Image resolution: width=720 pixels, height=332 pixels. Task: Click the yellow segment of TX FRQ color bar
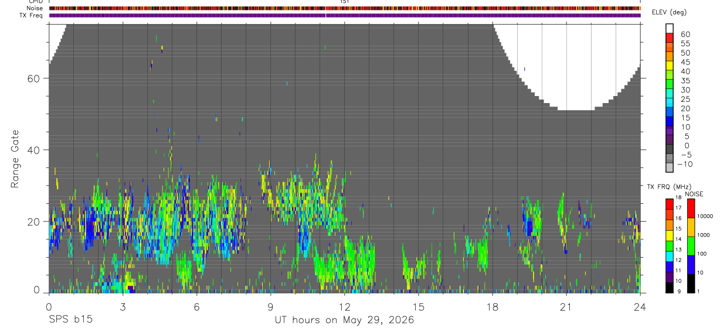click(670, 236)
